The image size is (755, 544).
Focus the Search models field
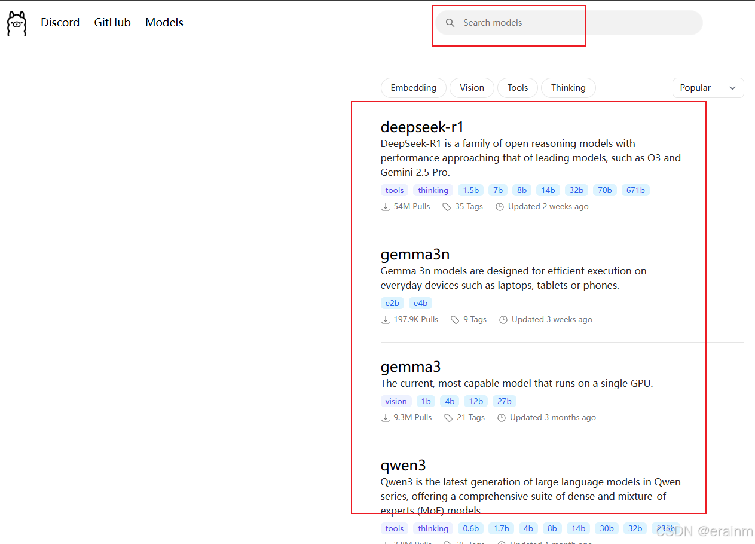click(x=569, y=23)
